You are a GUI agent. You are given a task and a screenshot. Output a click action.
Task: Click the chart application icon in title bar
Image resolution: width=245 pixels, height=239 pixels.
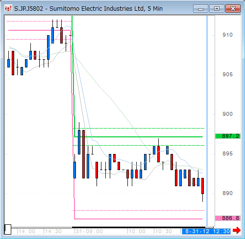tap(8, 8)
